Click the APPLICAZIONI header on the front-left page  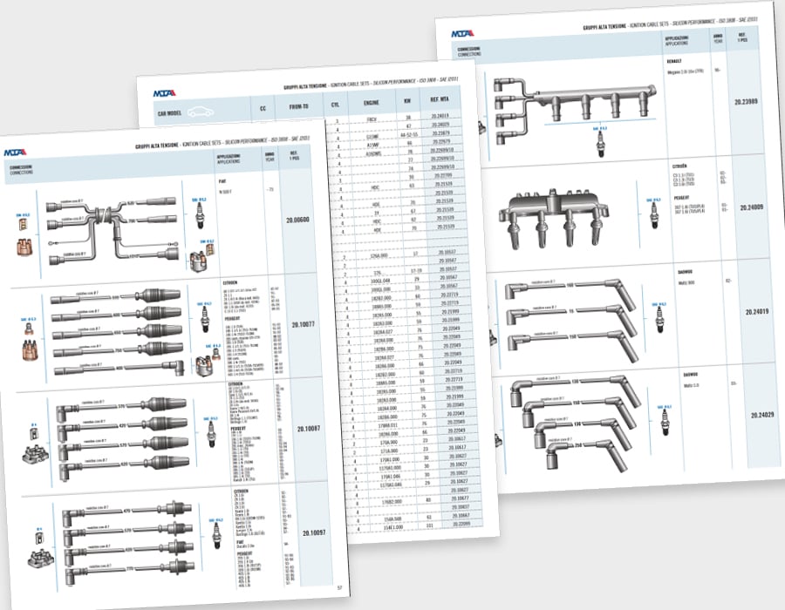click(x=229, y=159)
